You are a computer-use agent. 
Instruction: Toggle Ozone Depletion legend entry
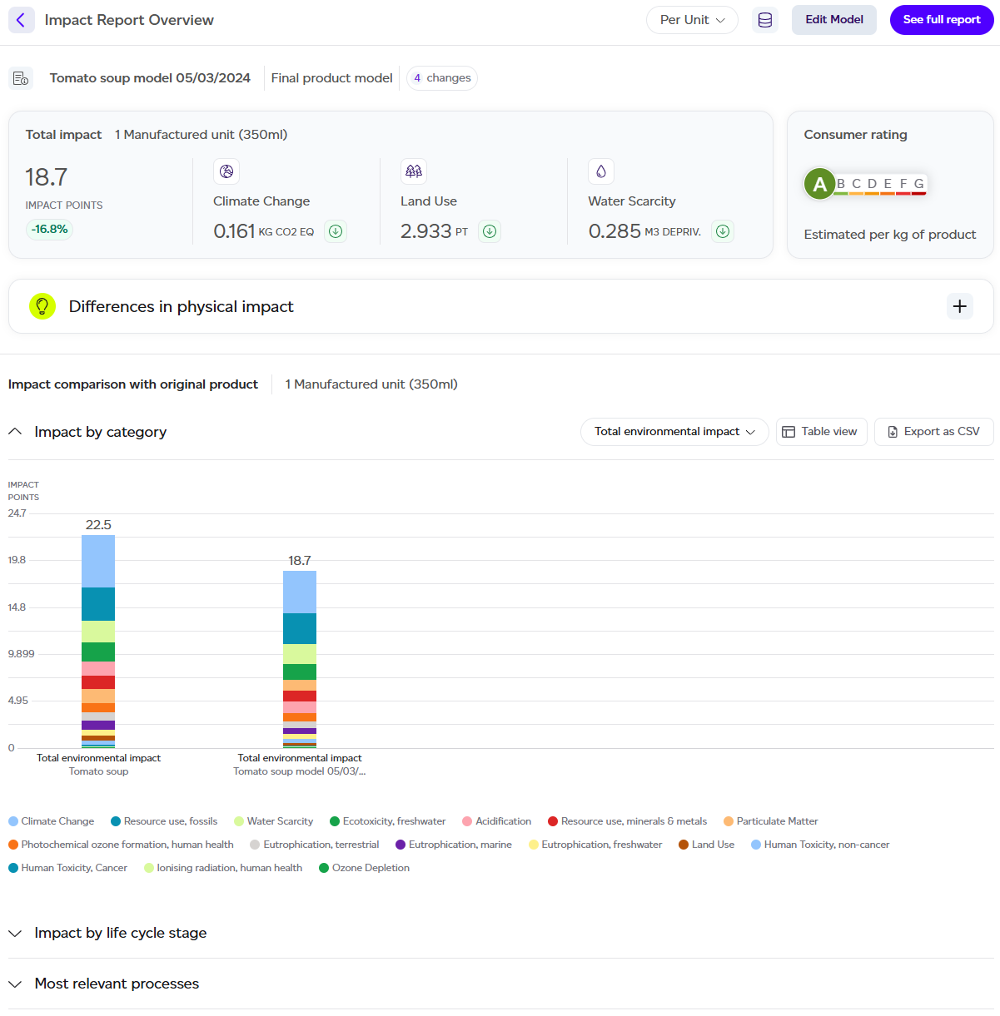point(365,868)
